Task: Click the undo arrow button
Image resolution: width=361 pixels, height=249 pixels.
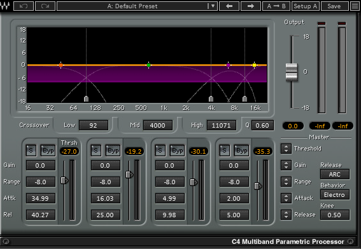Action: [x=24, y=6]
